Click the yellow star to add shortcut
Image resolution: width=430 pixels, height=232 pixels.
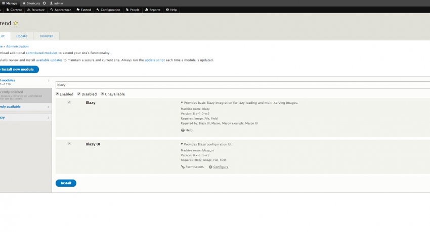tap(16, 23)
